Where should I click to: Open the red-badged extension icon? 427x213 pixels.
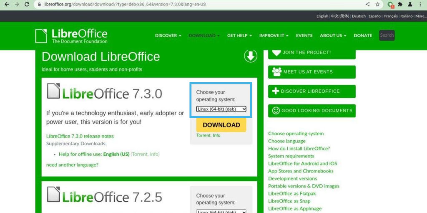pyautogui.click(x=391, y=5)
